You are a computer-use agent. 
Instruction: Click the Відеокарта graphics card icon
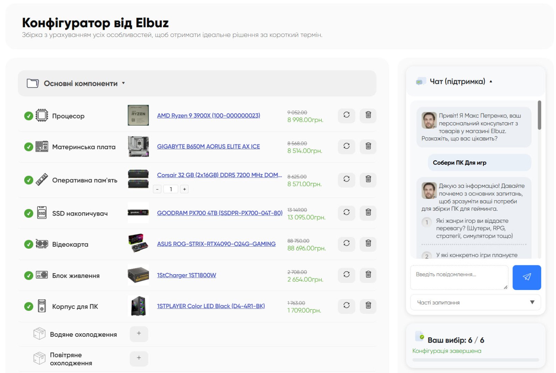point(42,244)
